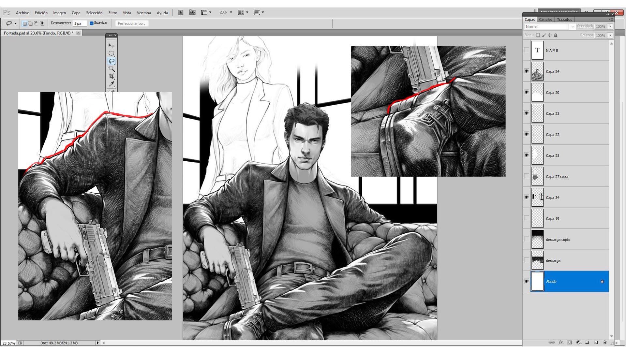Image resolution: width=626 pixels, height=352 pixels.
Task: Switch to the Canales tab
Action: coord(545,20)
